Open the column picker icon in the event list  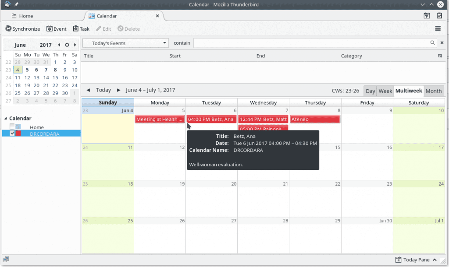click(x=440, y=56)
